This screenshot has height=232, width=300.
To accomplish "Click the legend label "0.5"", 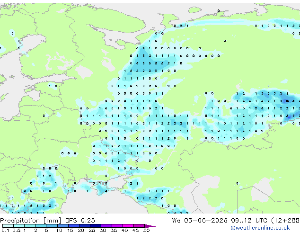I will (17, 230).
